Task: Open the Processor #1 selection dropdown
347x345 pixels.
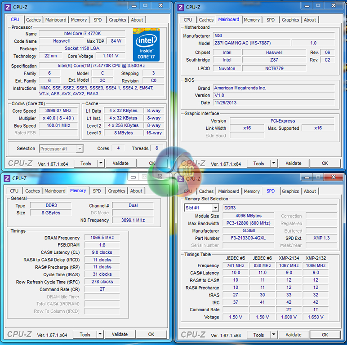Action: 80,149
